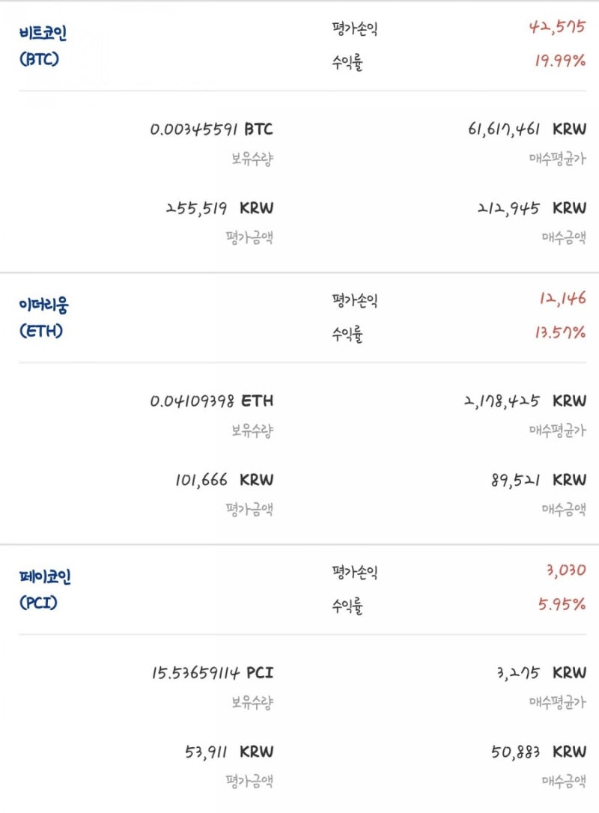Tap PCI valuation amount 53,911 KRW
The width and height of the screenshot is (599, 813).
tap(229, 752)
